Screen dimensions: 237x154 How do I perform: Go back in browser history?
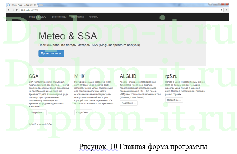pyautogui.click(x=9, y=10)
